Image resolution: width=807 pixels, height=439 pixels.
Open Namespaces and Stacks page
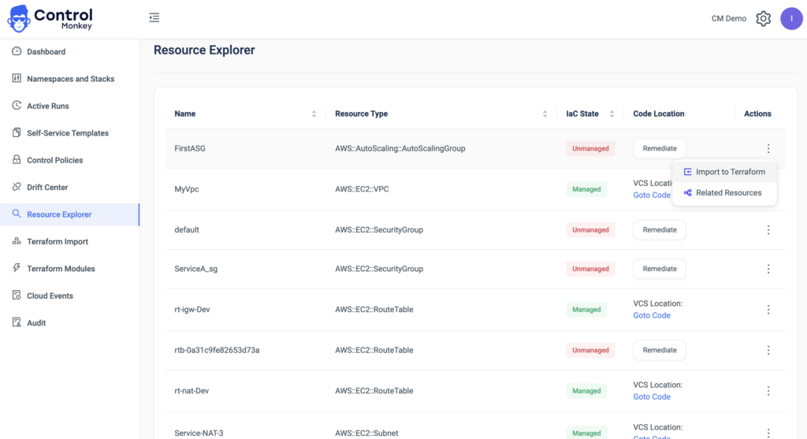click(x=69, y=79)
